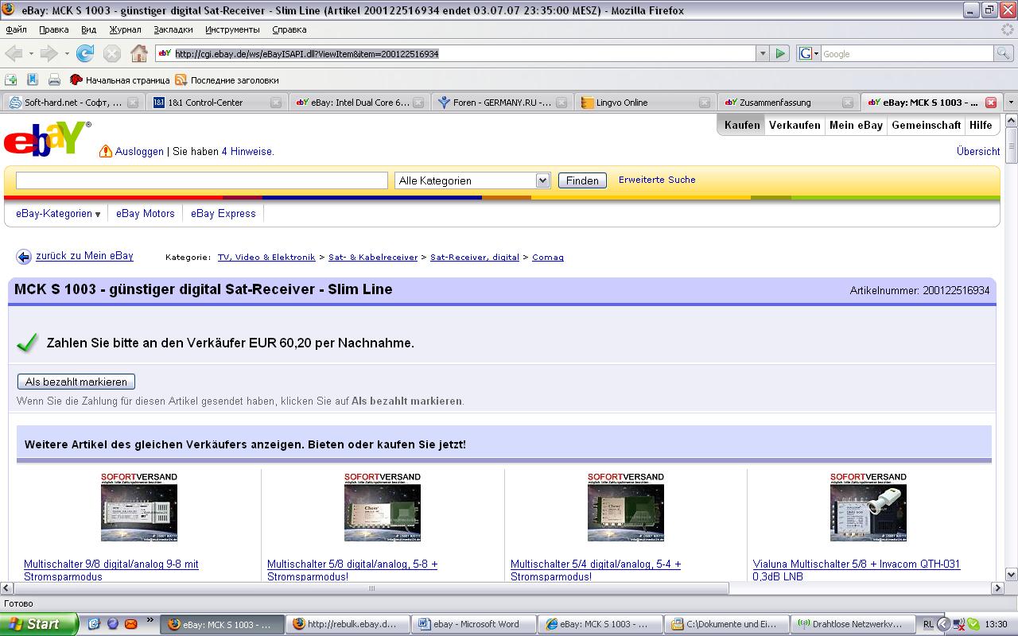Open the address bar history dropdown
1018x636 pixels.
coord(762,53)
